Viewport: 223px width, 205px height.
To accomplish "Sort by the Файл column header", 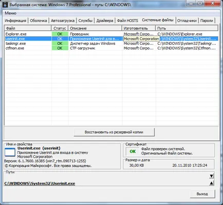I will pos(28,28).
